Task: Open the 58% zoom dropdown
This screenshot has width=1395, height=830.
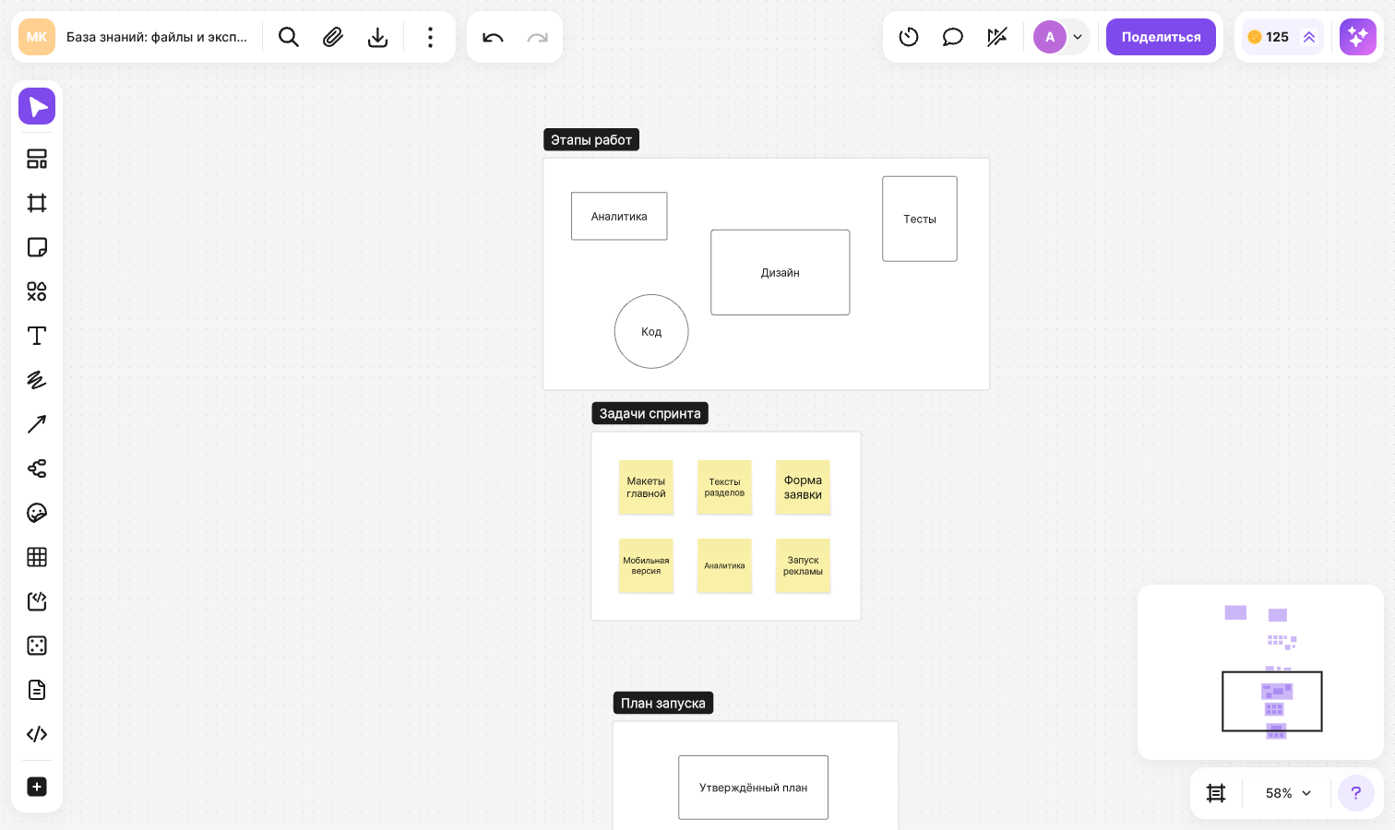Action: [x=1288, y=793]
